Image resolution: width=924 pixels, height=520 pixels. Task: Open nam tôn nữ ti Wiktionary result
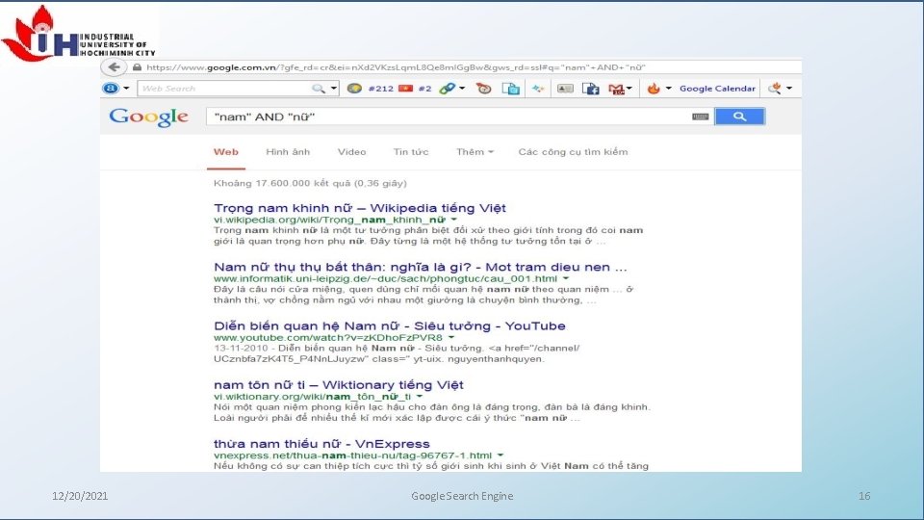point(338,385)
